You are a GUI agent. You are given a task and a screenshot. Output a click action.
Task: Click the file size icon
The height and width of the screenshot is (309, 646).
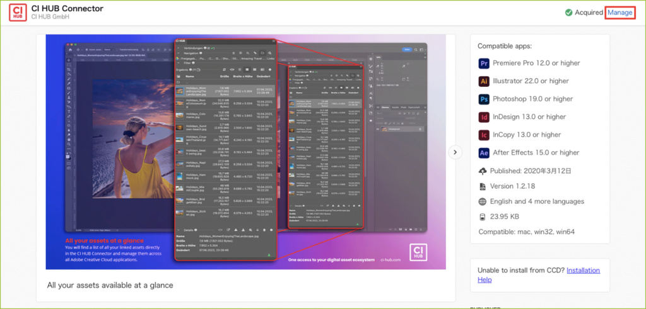pos(483,216)
